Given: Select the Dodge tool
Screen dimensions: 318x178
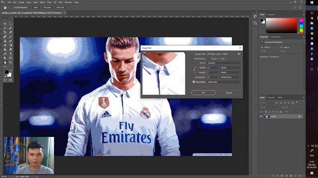Looking at the screenshot, I should point(10,49).
